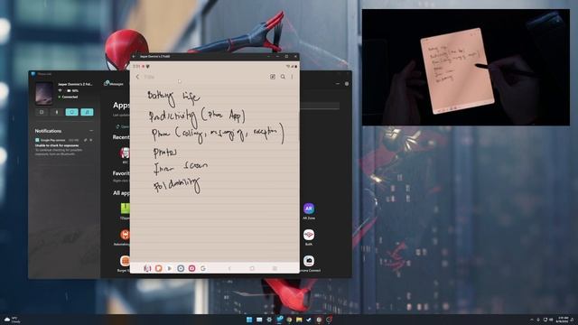This screenshot has width=578, height=325.
Task: Open the weather widget on the taskbar
Action: point(12,320)
